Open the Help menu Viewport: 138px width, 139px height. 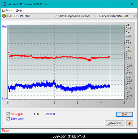[19, 10]
